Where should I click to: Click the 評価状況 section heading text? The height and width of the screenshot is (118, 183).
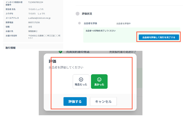(x=87, y=14)
